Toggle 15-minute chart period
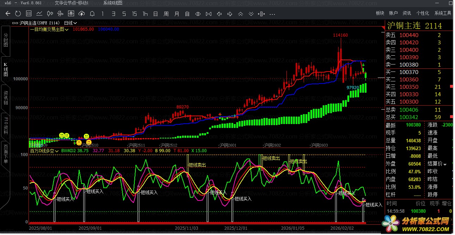This screenshot has height=235, width=455. point(134,14)
